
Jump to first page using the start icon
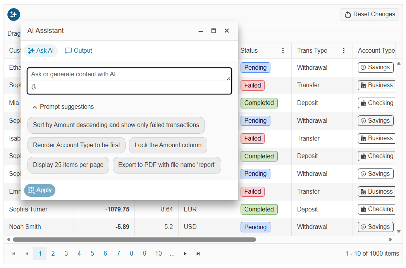[x=14, y=253]
